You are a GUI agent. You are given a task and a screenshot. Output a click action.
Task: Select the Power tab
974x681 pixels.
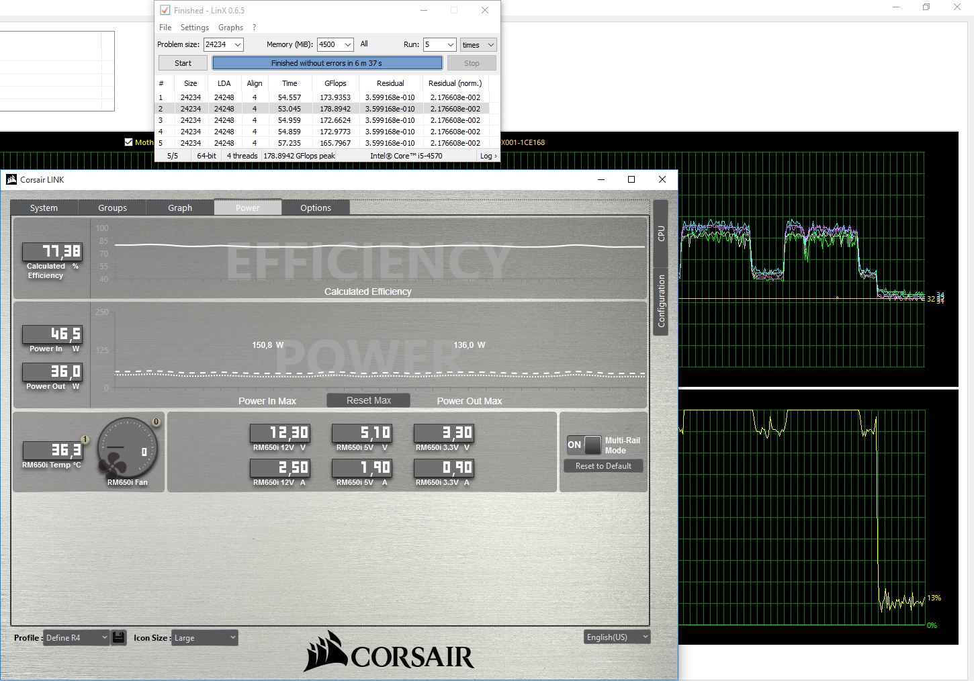pos(248,208)
